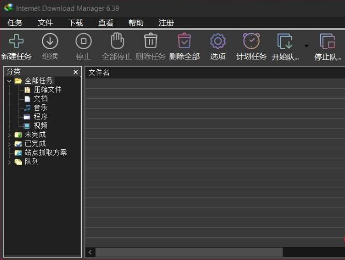This screenshot has width=345, height=260.
Task: Click the 程序 window icon
Action: (27, 117)
